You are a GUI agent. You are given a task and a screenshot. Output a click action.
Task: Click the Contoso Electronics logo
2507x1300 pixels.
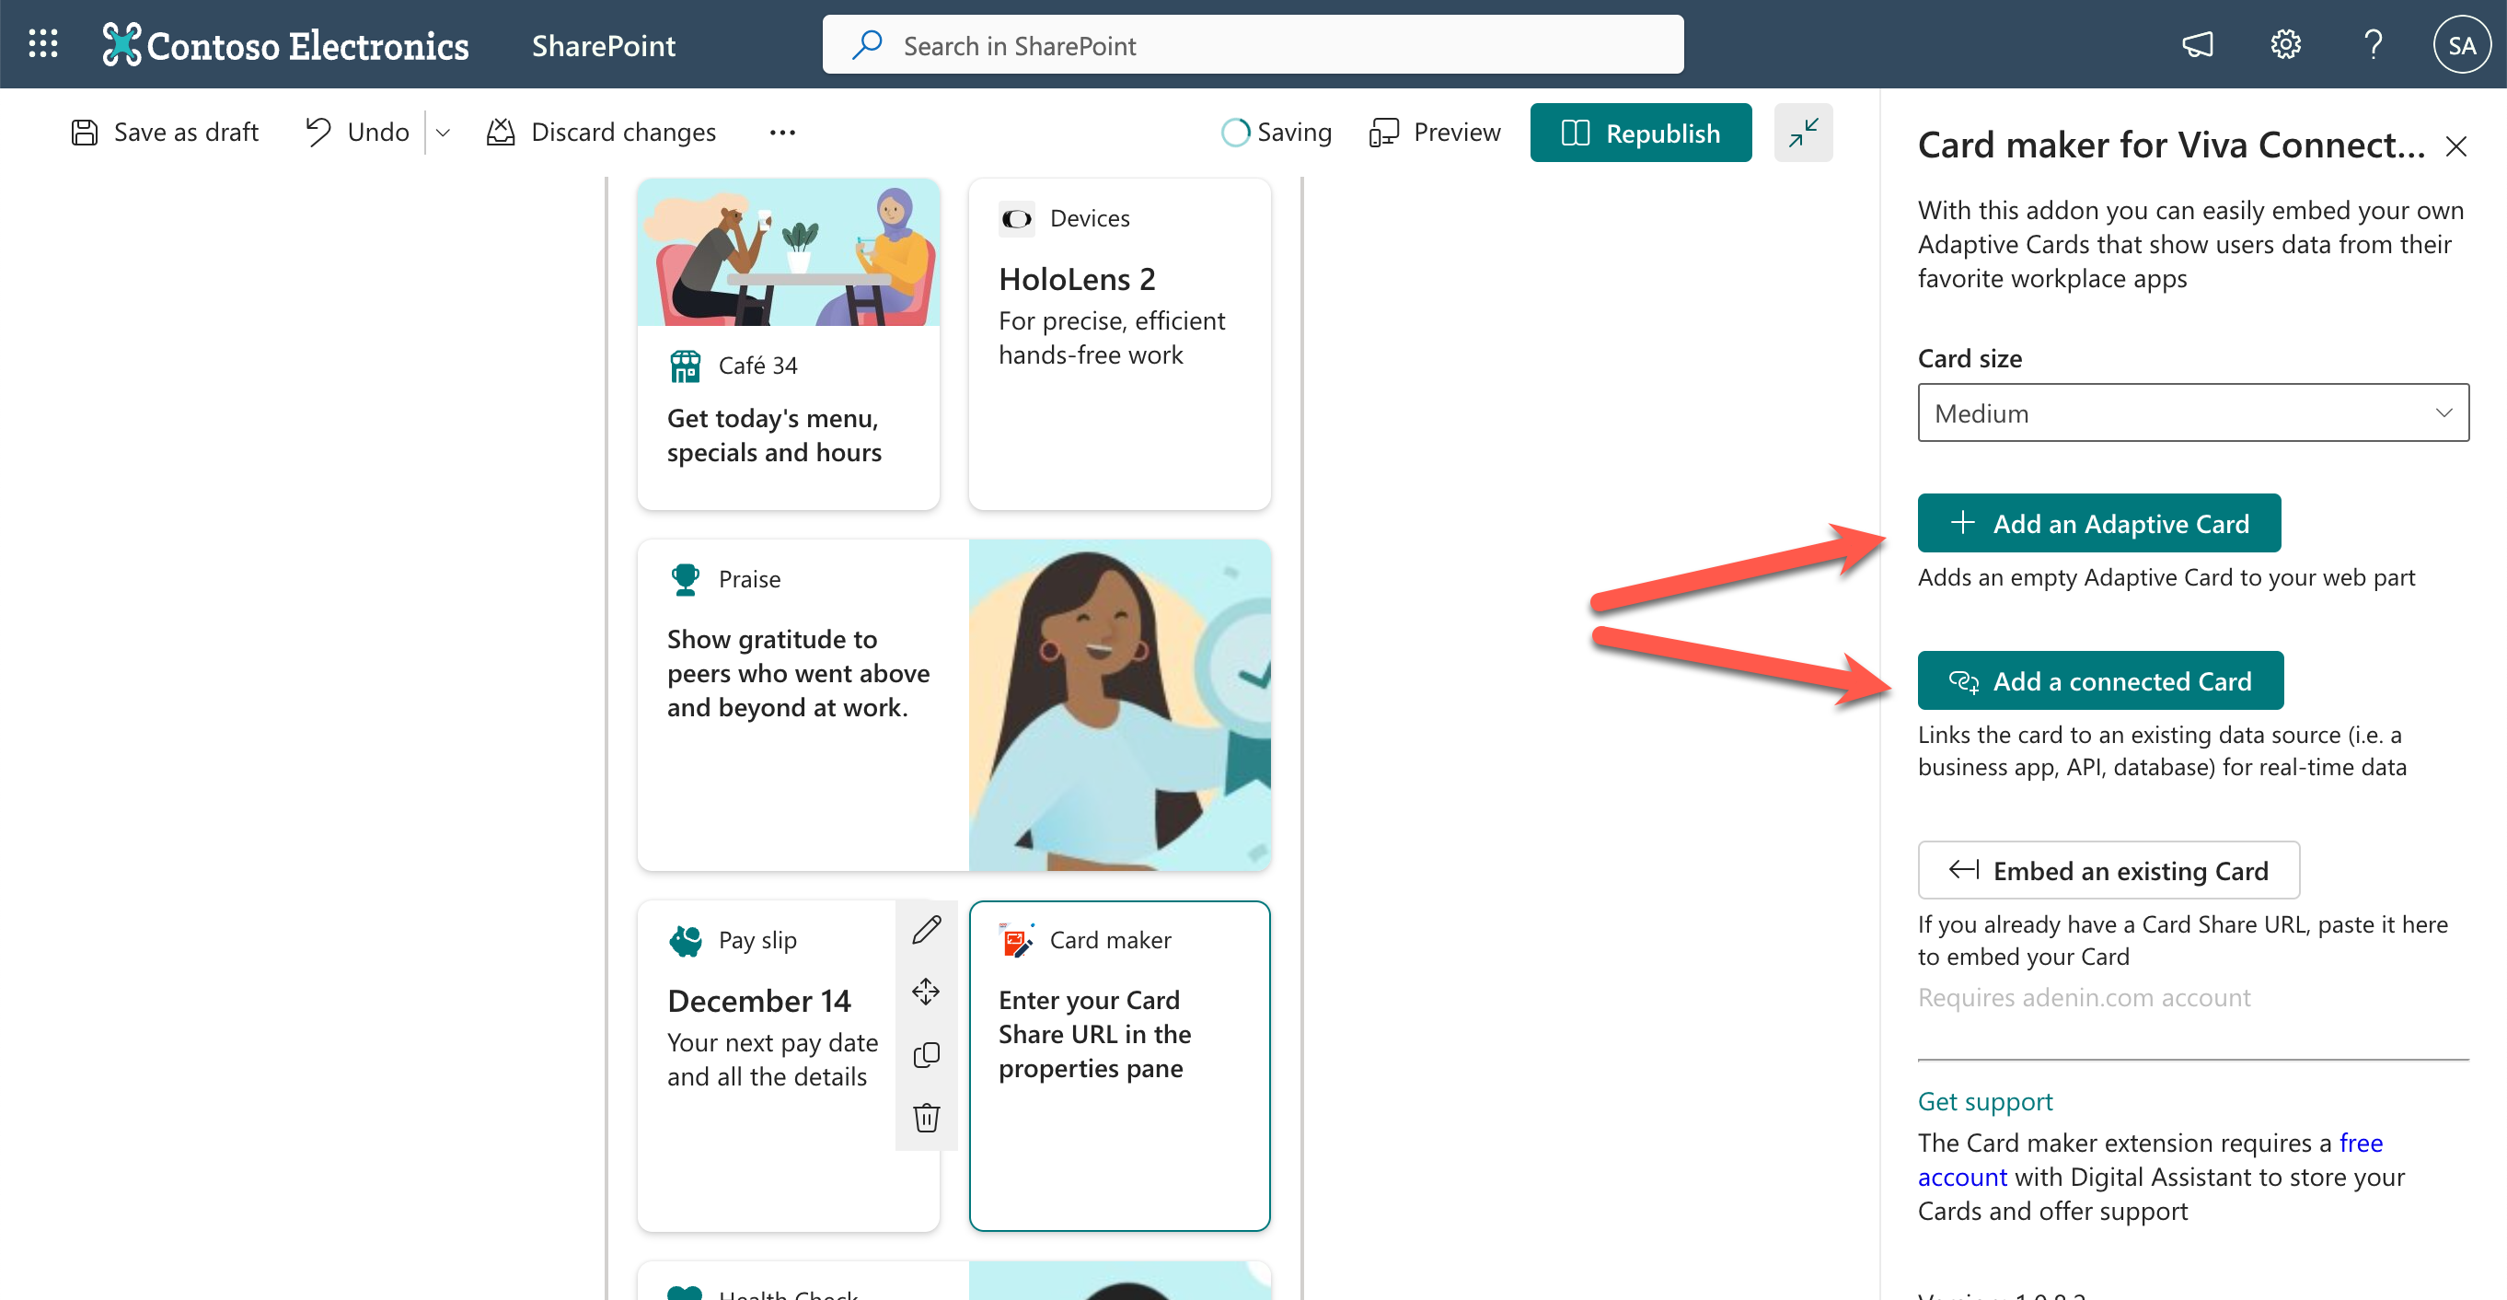[285, 45]
